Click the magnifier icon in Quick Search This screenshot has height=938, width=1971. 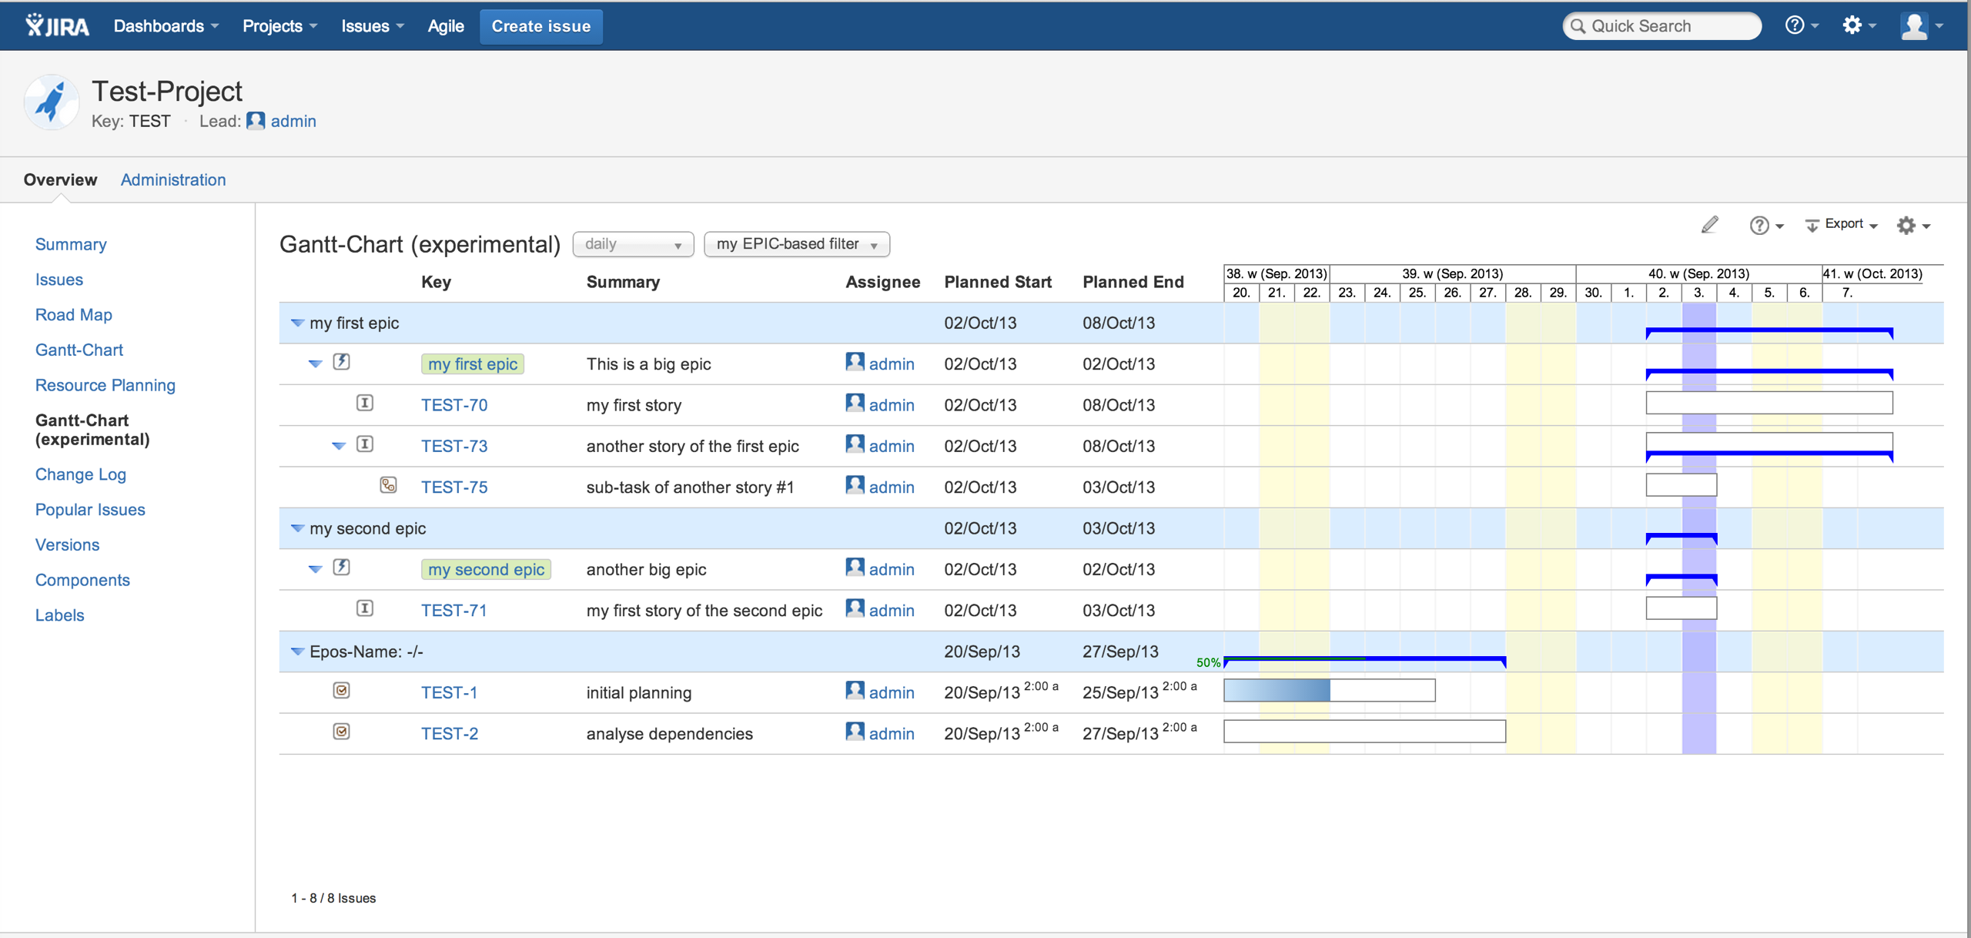[x=1578, y=26]
